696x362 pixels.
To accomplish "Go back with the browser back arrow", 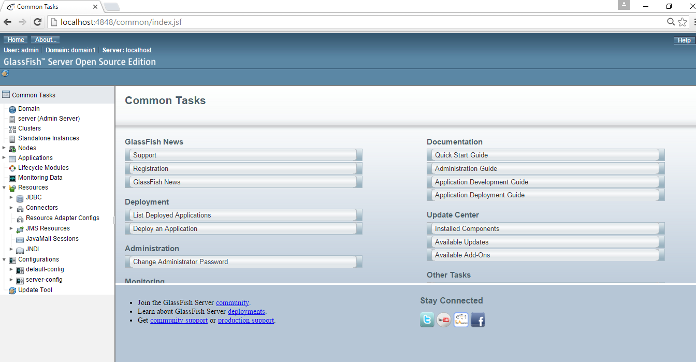I will click(x=7, y=22).
